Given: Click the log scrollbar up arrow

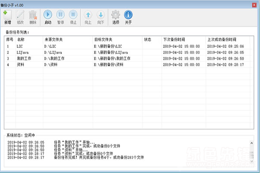Looking at the screenshot, I should point(252,143).
